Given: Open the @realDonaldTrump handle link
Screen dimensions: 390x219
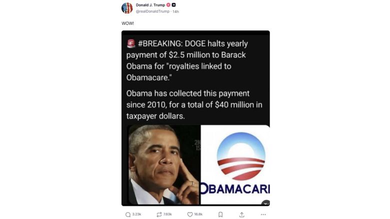Looking at the screenshot, I should coord(152,11).
